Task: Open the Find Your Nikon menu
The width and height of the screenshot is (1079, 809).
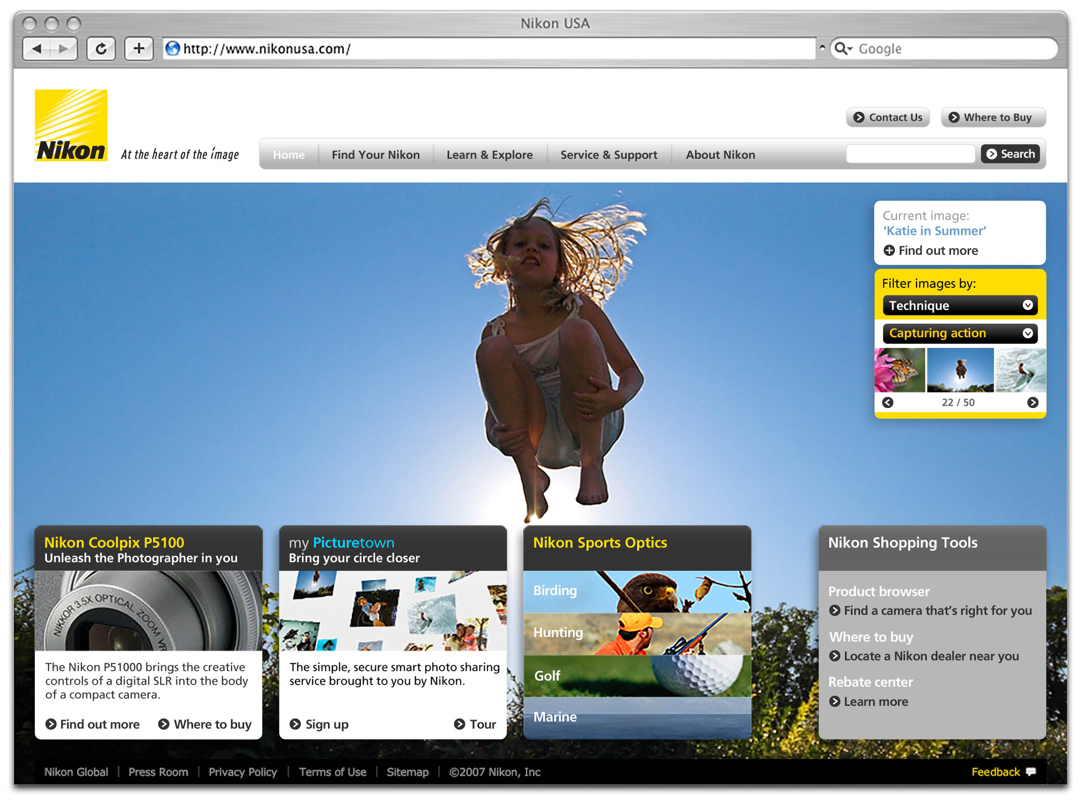Action: (x=375, y=155)
